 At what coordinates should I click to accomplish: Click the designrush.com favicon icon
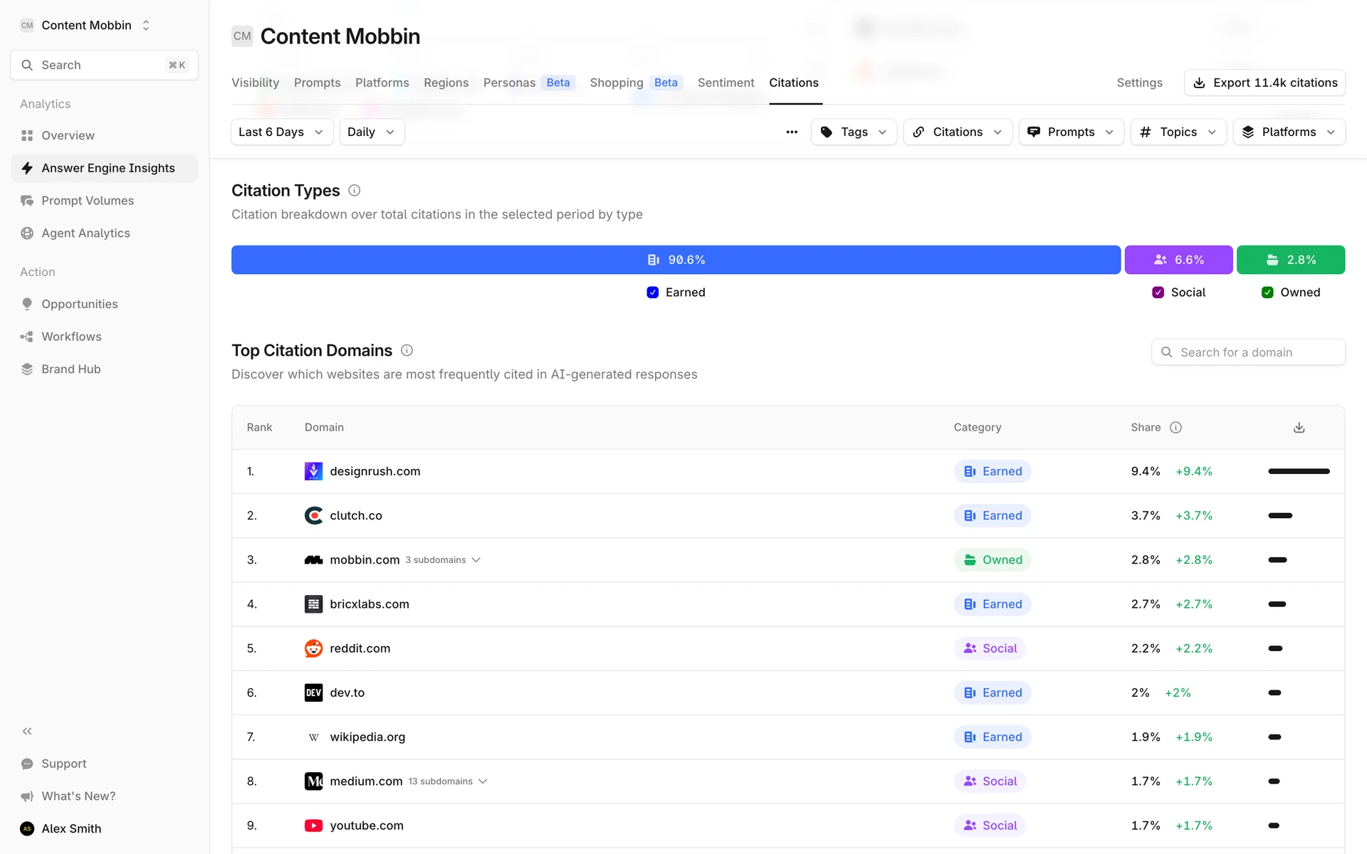click(313, 471)
